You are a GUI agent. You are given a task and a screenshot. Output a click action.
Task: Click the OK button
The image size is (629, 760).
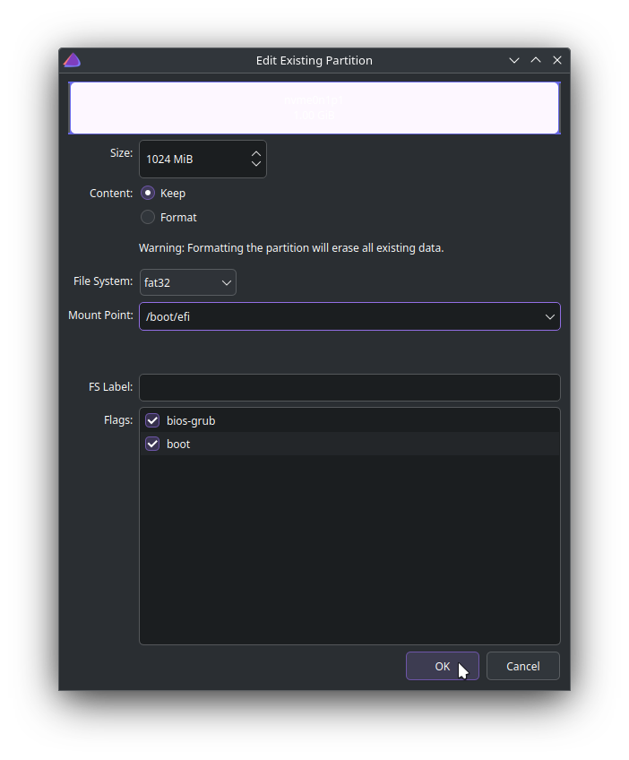(443, 666)
